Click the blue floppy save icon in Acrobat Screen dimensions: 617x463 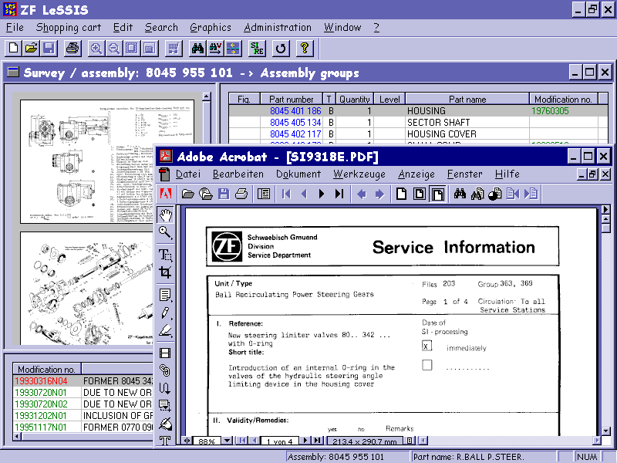(x=224, y=194)
